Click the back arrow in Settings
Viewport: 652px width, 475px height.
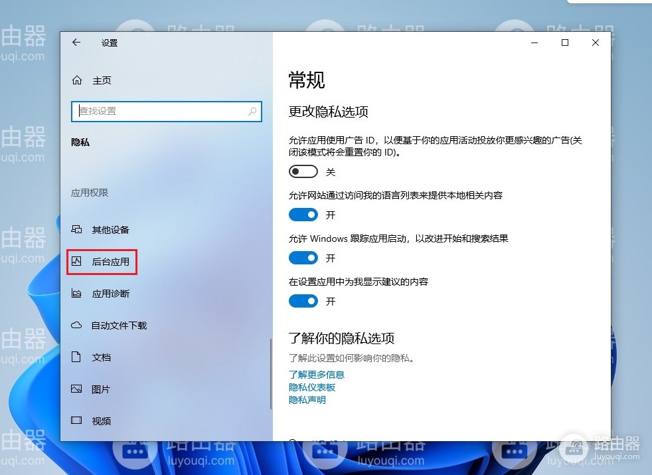tap(76, 42)
